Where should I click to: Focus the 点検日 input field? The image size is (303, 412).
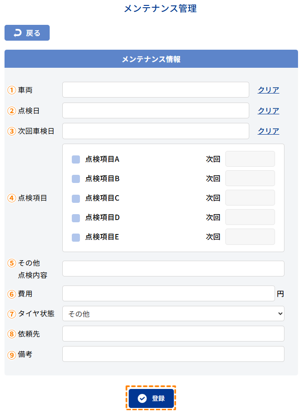coord(155,111)
